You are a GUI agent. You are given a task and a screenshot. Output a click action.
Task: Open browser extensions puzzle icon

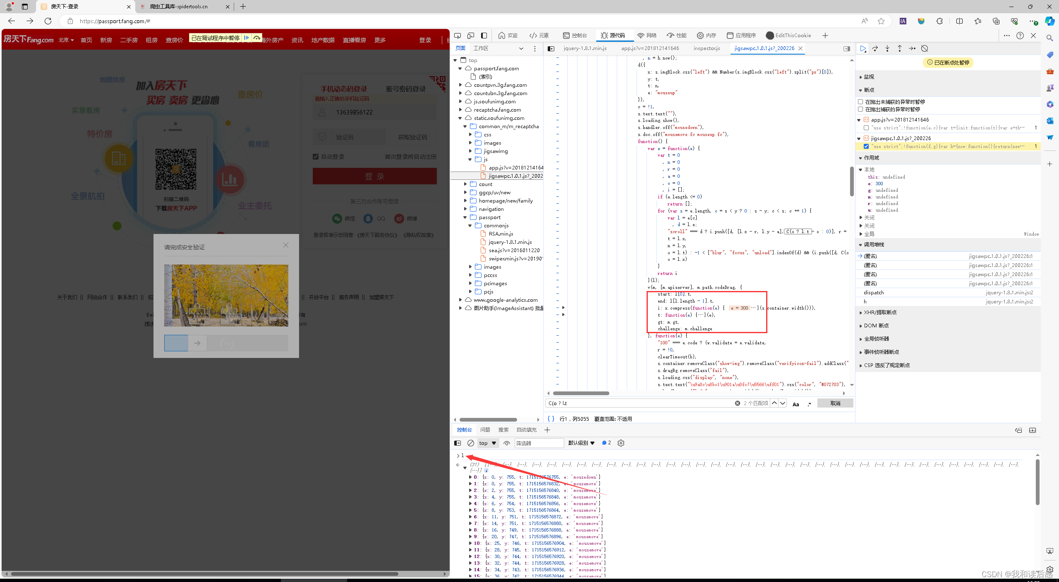coord(940,21)
